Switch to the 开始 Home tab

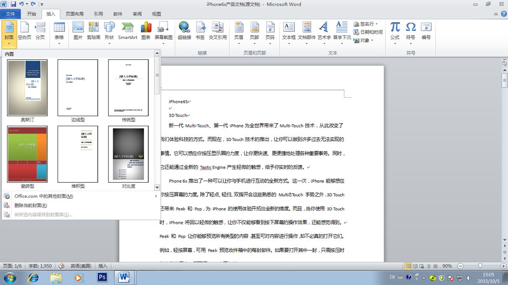pyautogui.click(x=31, y=14)
